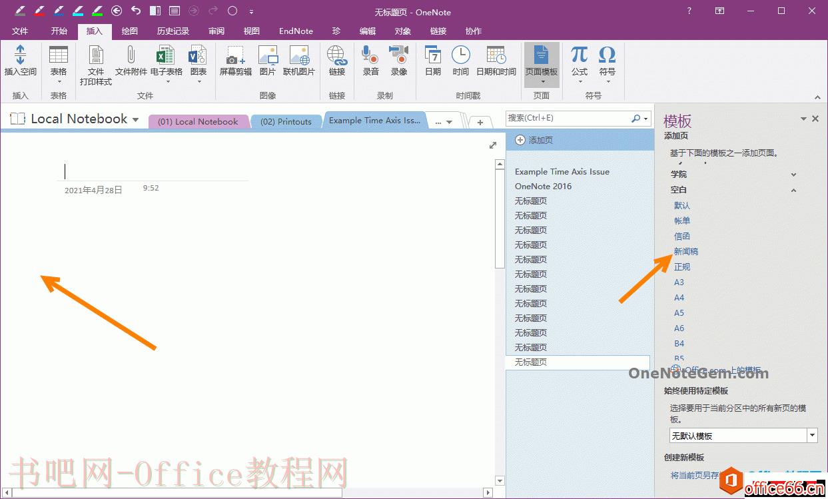This screenshot has width=828, height=499.
Task: Click the search magnifier icon
Action: 635,118
